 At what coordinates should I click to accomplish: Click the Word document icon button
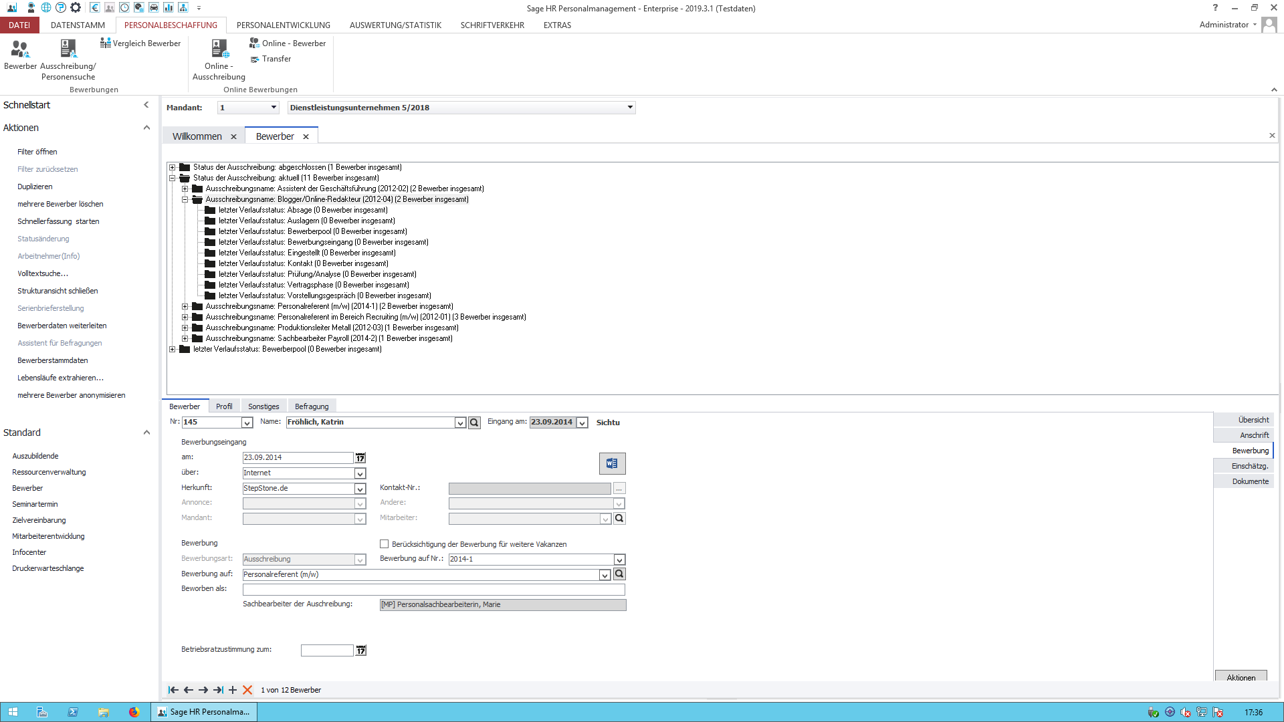(x=612, y=463)
